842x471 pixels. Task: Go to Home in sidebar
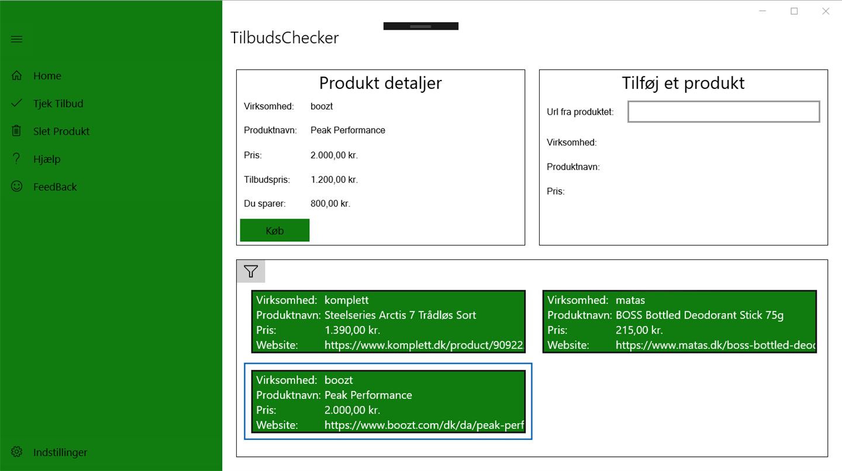(x=111, y=75)
